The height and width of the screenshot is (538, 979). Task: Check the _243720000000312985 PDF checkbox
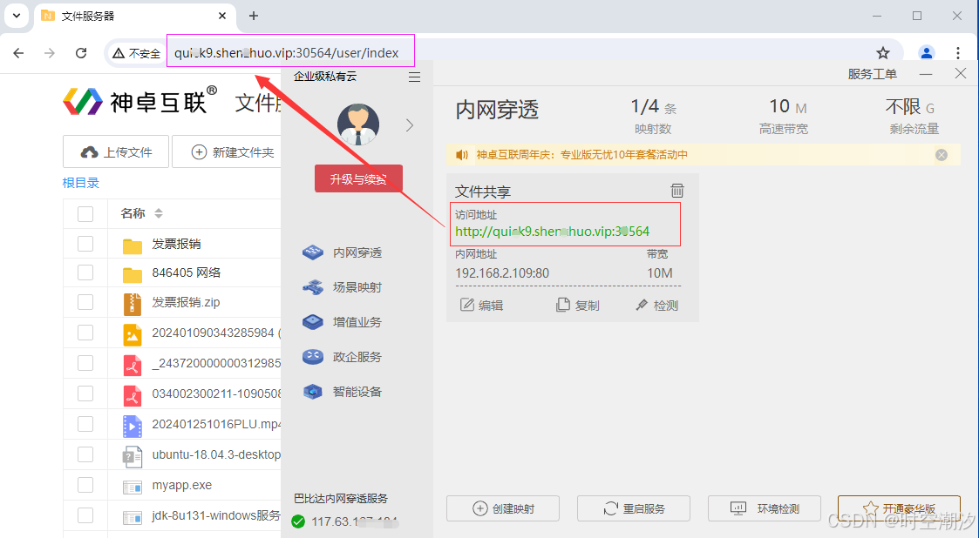[85, 363]
